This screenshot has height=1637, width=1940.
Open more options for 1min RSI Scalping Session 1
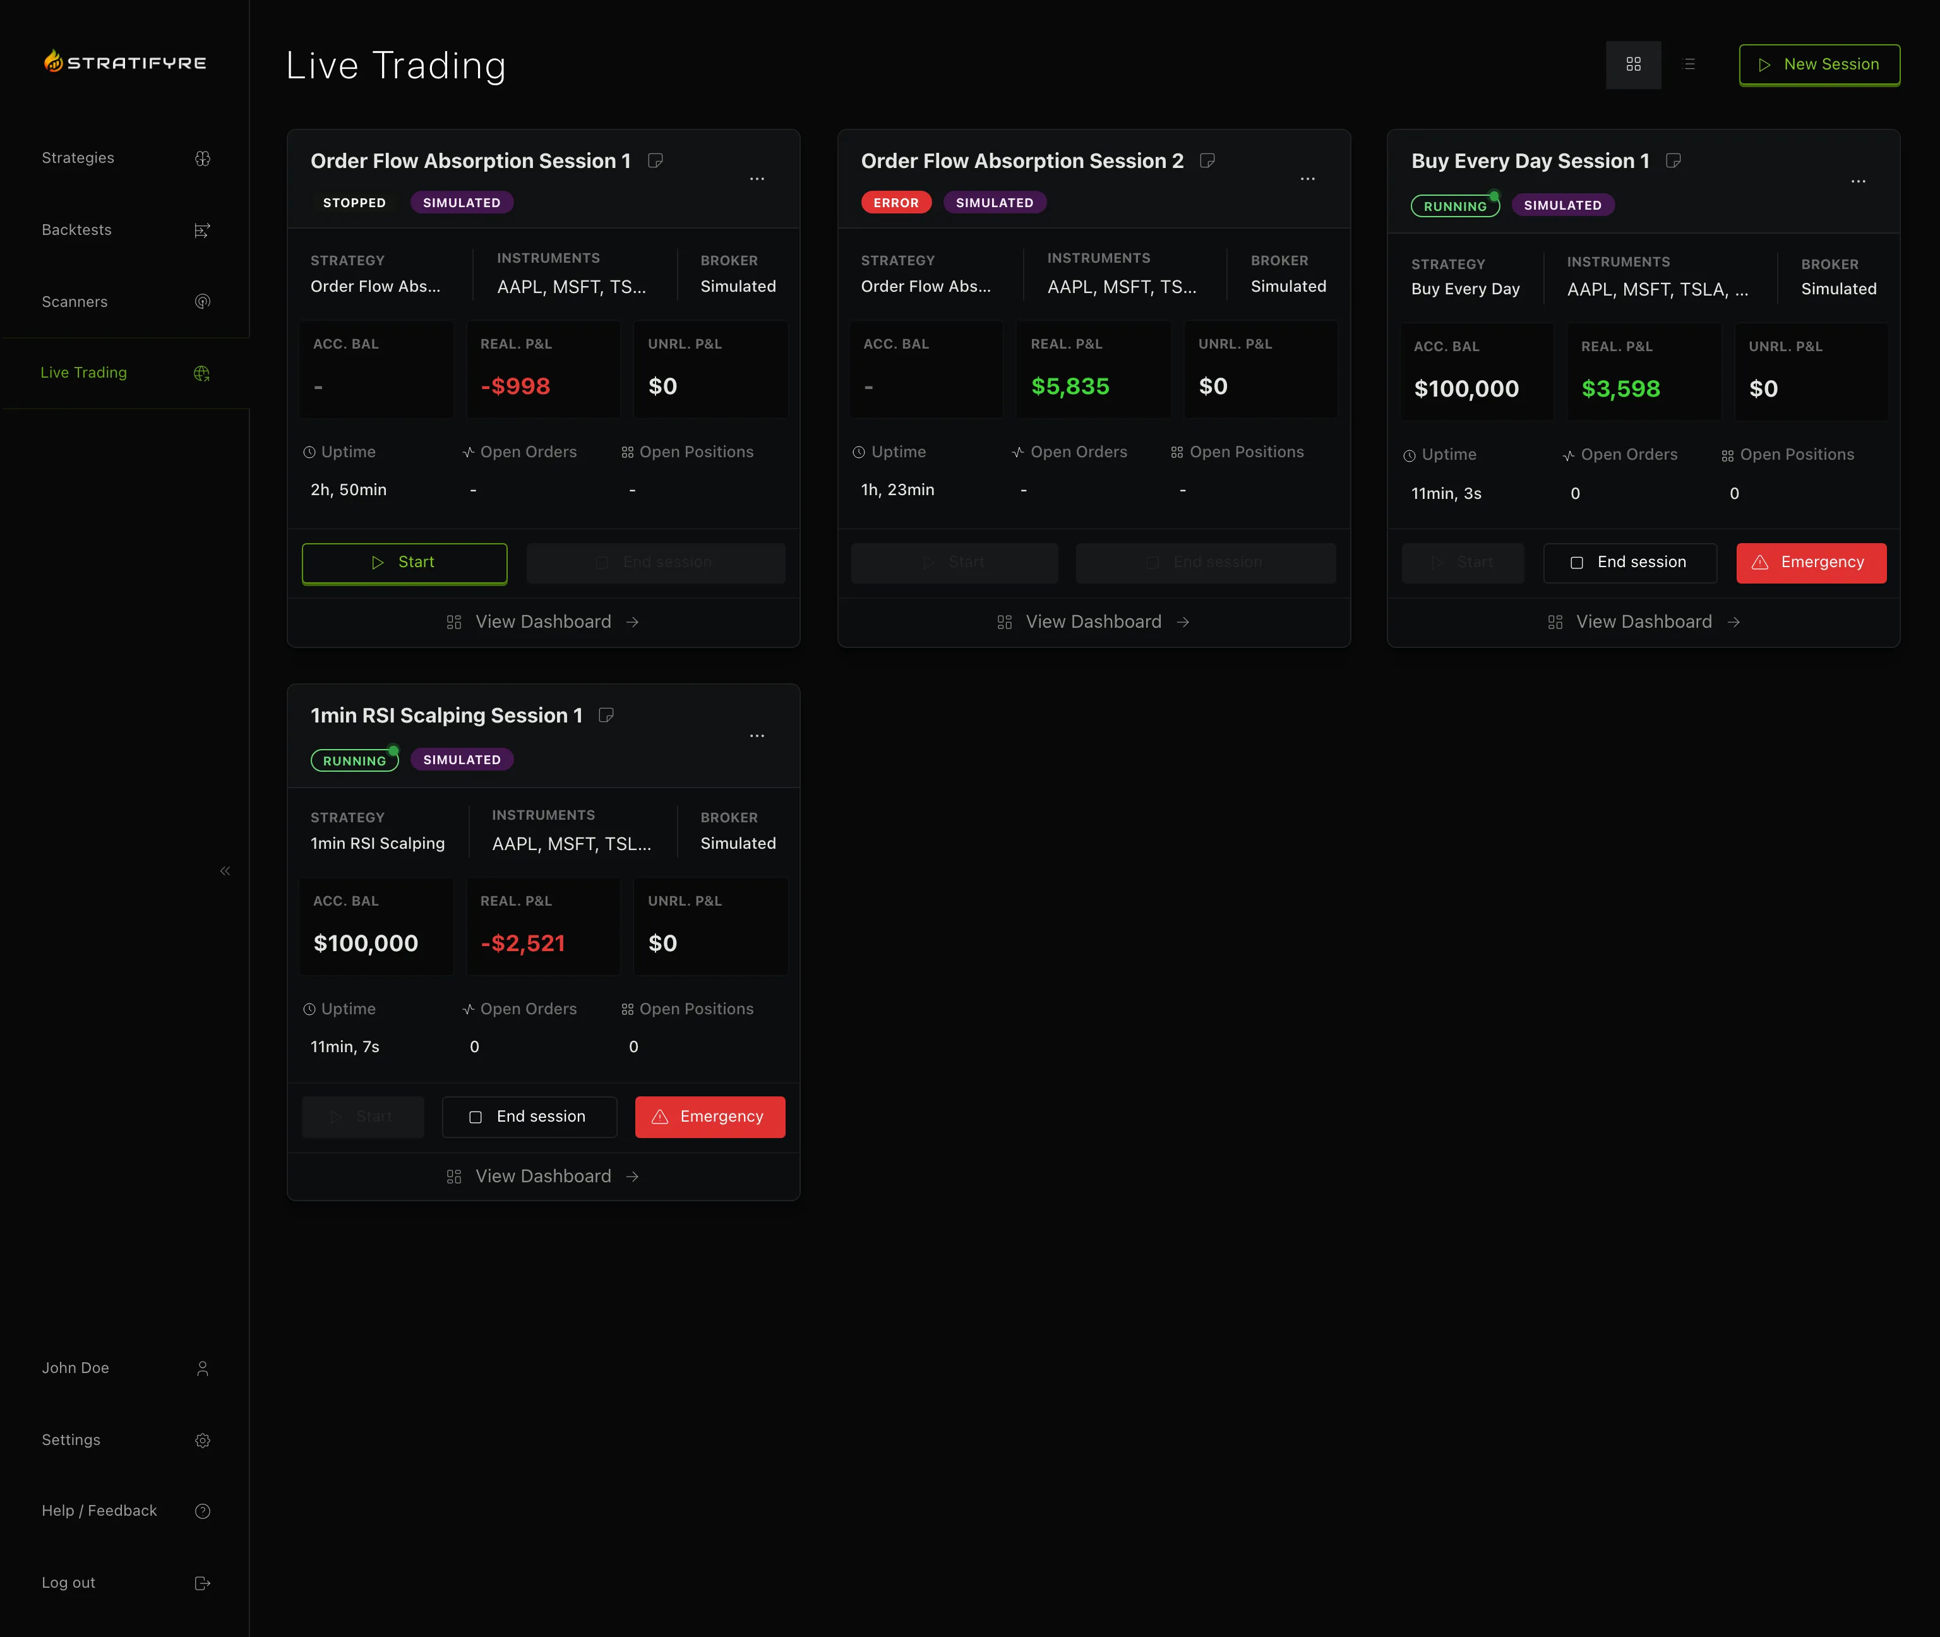tap(757, 735)
